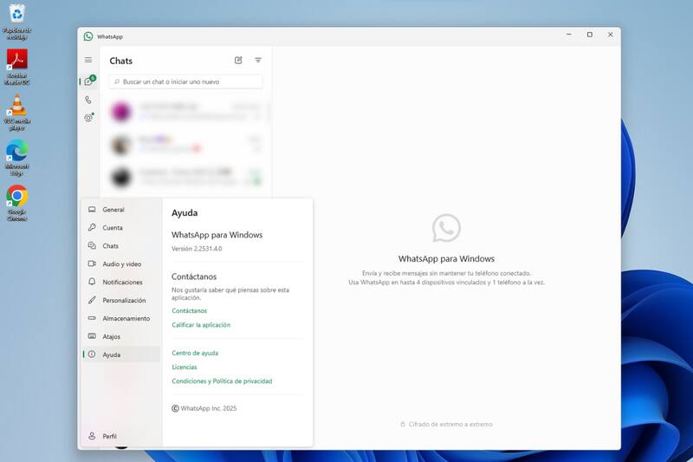Start a new chat with compose icon
Viewport: 693px width, 462px height.
coord(238,61)
